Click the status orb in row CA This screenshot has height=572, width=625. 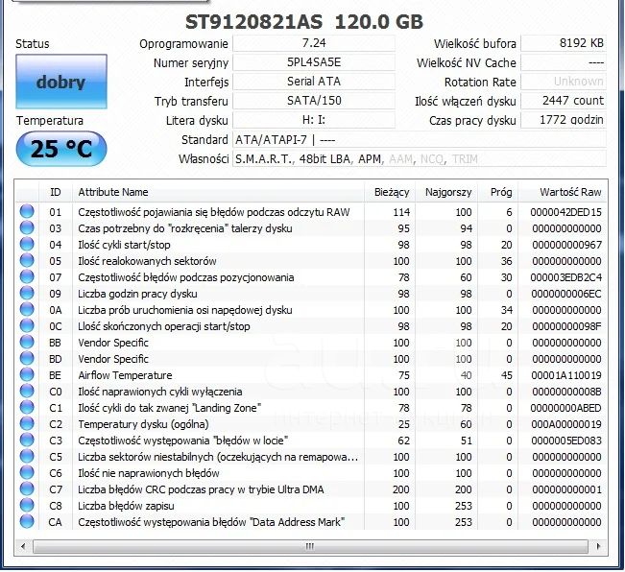pyautogui.click(x=27, y=521)
